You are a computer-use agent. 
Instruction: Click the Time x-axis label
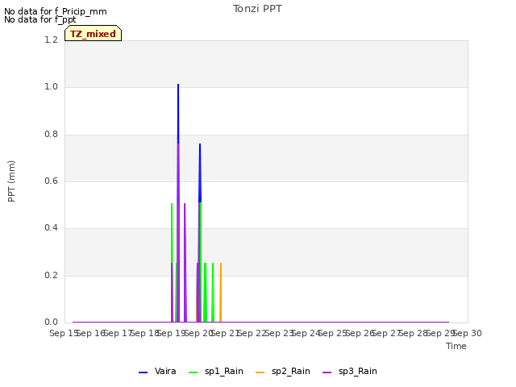tap(456, 346)
